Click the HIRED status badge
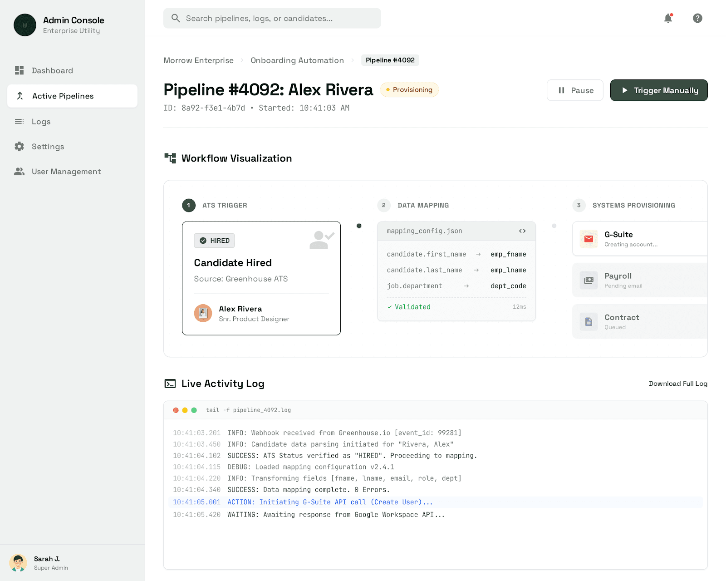 pyautogui.click(x=214, y=241)
